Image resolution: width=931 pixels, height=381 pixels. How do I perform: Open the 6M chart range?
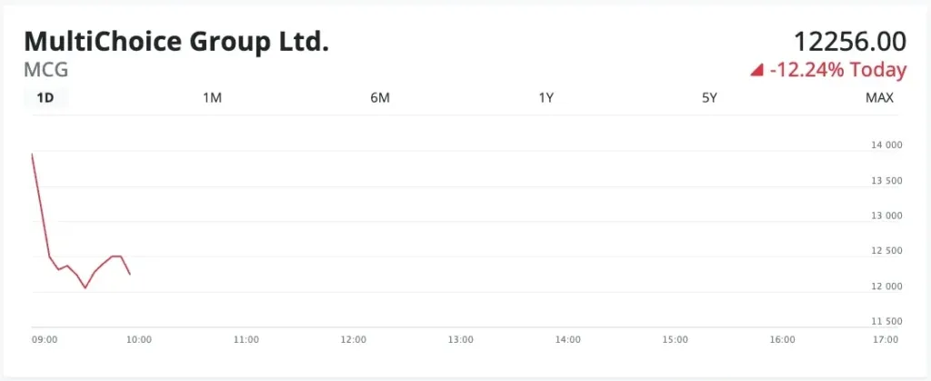(380, 98)
